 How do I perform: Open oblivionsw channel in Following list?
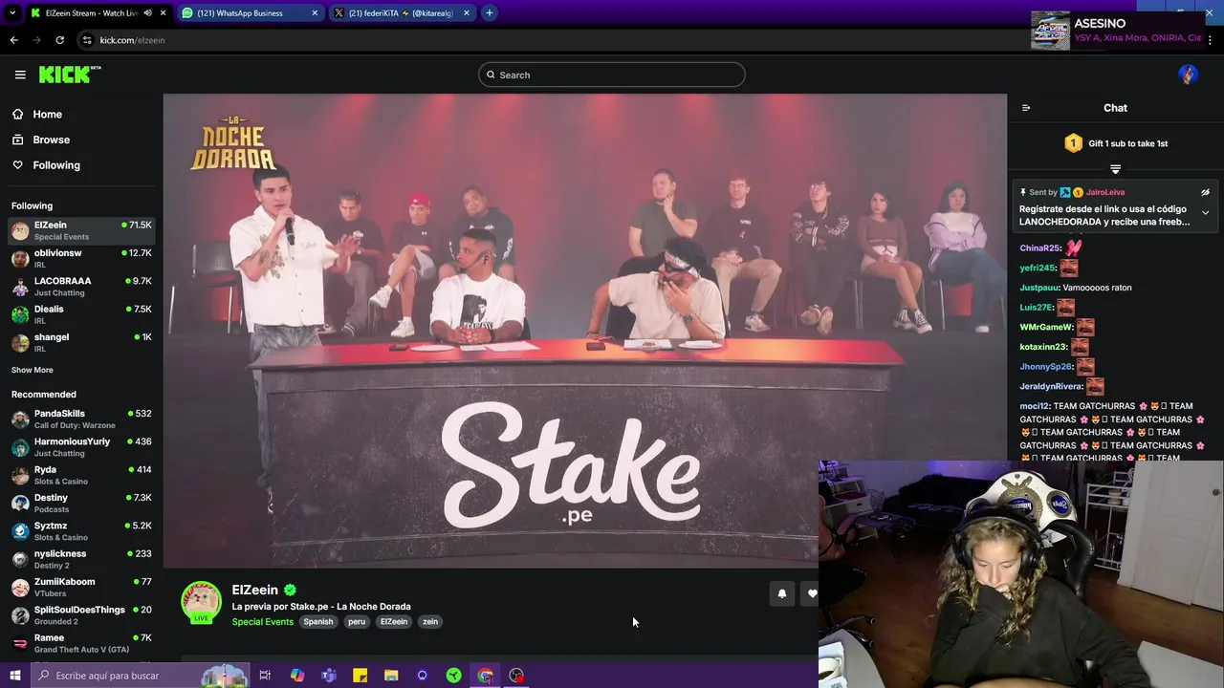coord(81,258)
